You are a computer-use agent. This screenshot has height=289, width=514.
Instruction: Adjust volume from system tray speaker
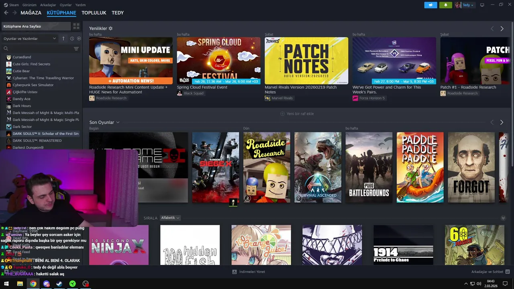479,284
